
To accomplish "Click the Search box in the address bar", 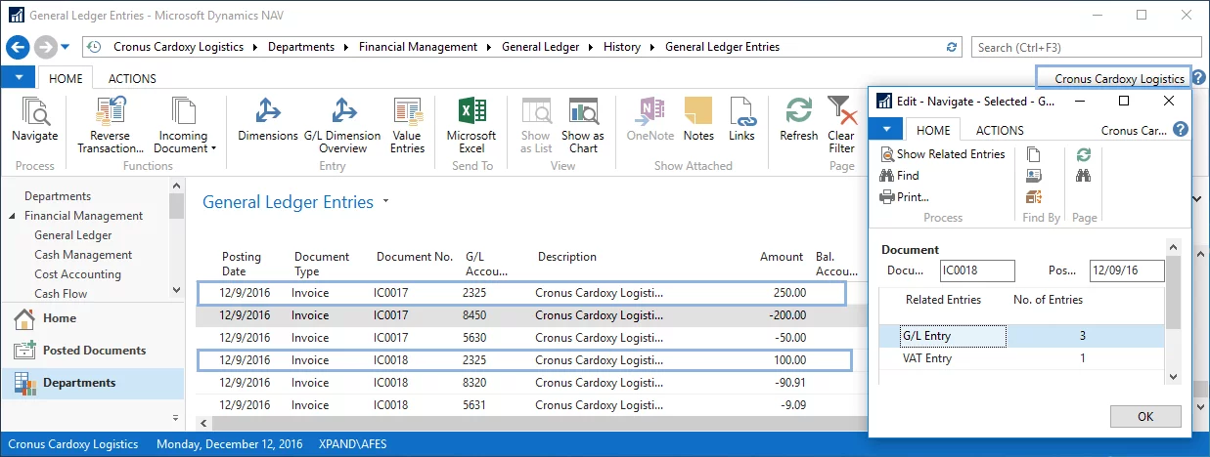I will [1086, 47].
